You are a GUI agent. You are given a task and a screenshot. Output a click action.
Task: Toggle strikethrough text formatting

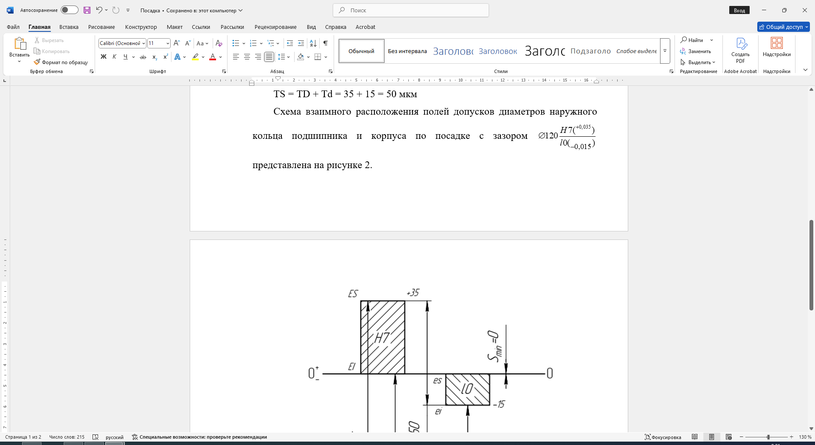143,57
